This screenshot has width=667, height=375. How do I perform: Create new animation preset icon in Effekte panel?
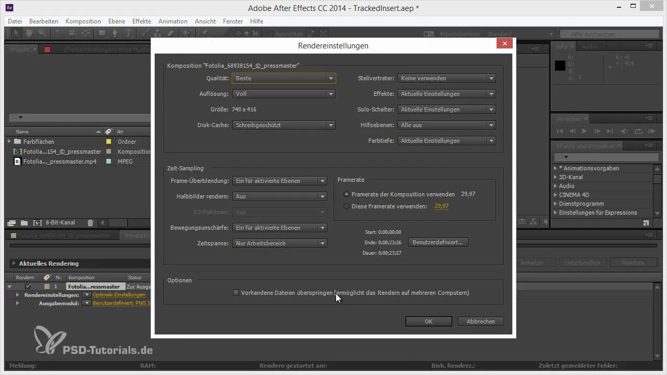[646, 222]
